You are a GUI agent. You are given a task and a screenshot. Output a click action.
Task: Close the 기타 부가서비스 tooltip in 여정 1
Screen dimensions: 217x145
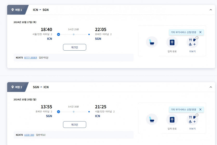pyautogui.click(x=200, y=32)
